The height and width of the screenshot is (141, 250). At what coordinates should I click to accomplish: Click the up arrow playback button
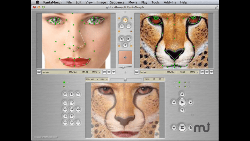(182, 94)
